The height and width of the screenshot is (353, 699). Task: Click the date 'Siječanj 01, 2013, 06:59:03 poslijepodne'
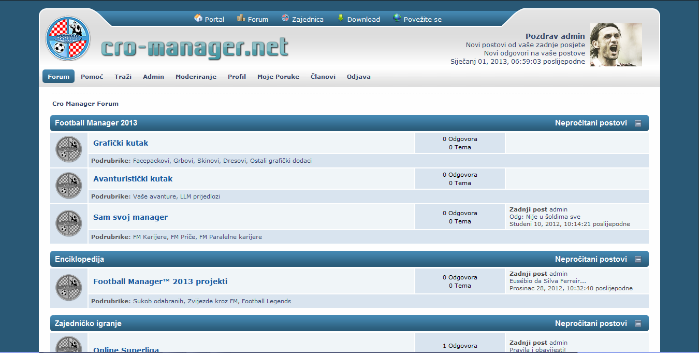[x=518, y=62]
